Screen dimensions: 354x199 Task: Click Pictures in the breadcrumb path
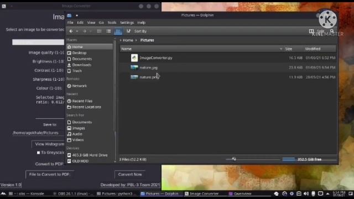coord(147,40)
